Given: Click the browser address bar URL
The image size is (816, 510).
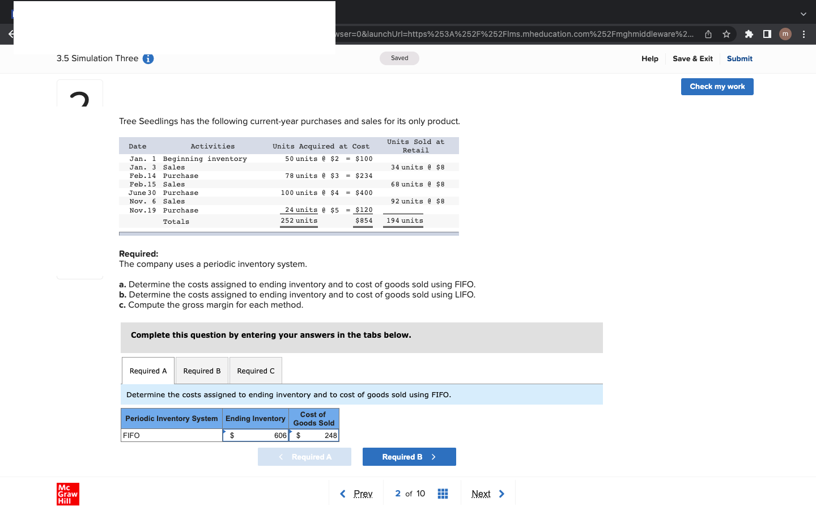Looking at the screenshot, I should point(515,34).
